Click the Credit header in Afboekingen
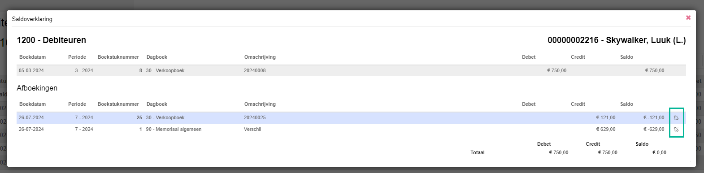 (x=578, y=104)
